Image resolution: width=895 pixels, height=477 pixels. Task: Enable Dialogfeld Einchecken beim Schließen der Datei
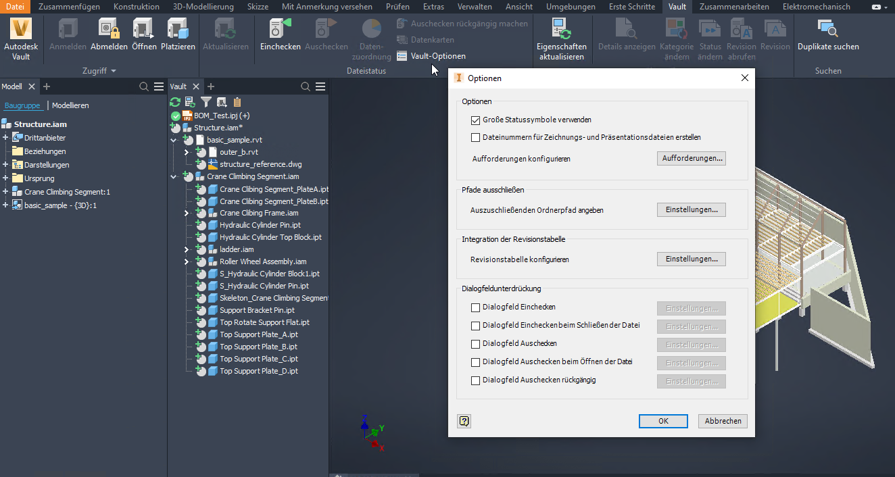(476, 326)
